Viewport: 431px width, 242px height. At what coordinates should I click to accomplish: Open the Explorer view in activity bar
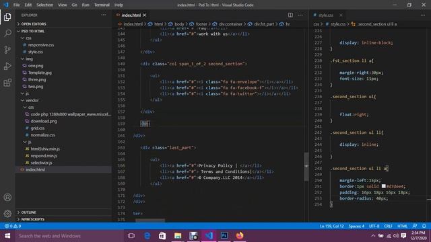coord(7,17)
